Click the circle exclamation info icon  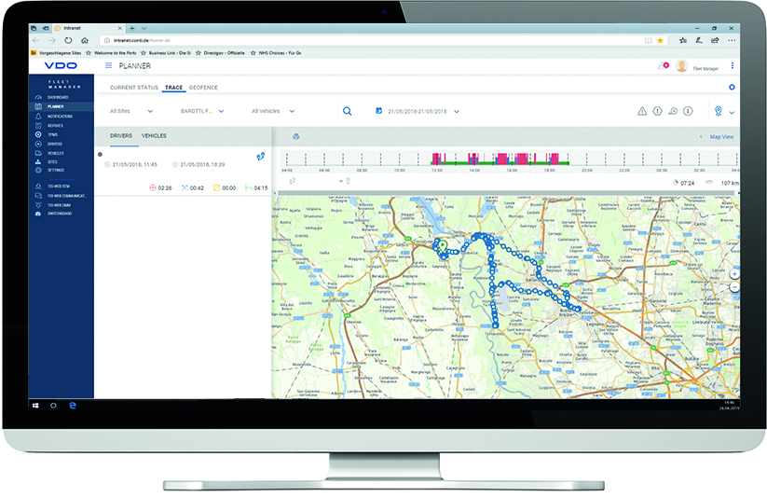pyautogui.click(x=688, y=111)
